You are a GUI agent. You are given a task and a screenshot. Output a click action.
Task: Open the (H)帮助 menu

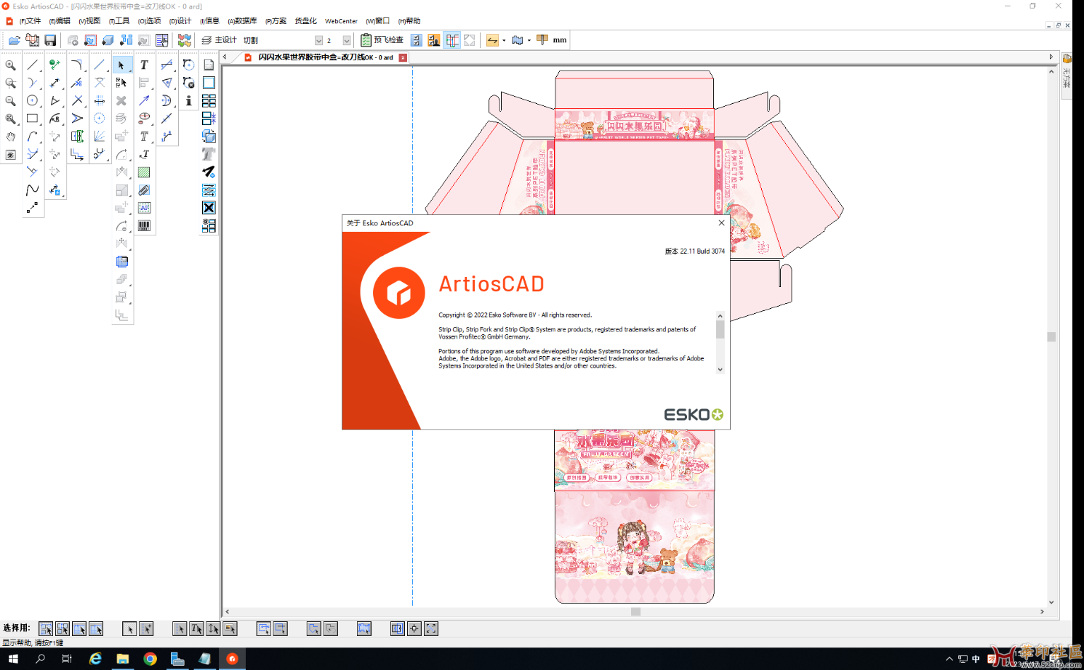pos(409,21)
